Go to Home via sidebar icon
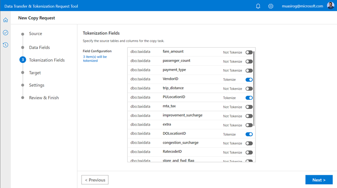This screenshot has height=188, width=337. pyautogui.click(x=6, y=20)
